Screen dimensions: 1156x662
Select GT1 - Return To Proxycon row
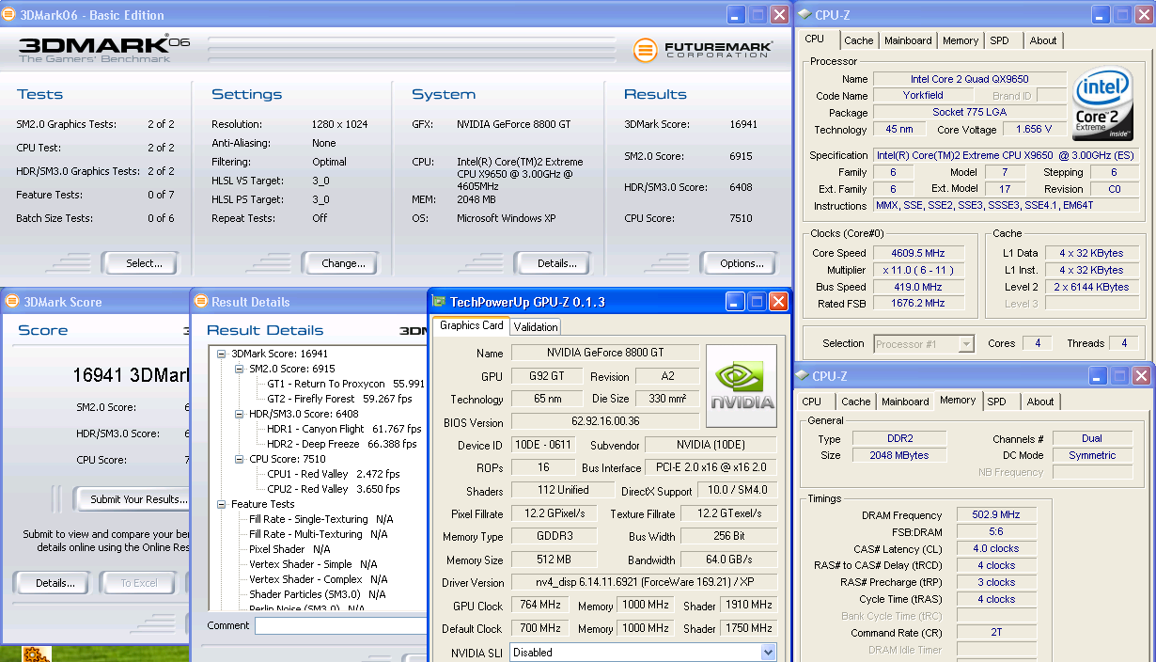(x=346, y=384)
